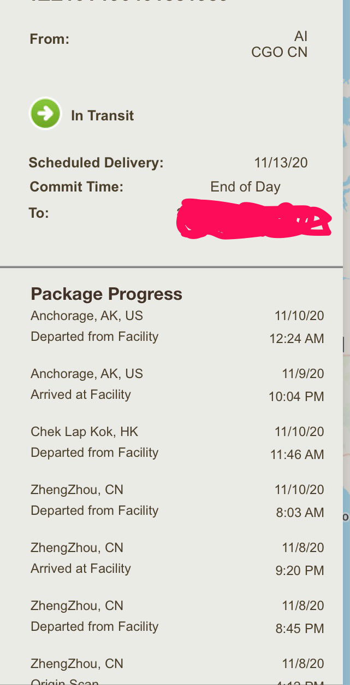Open the Anchorage Departed from Facility entry
Image resolution: width=350 pixels, height=685 pixels.
pyautogui.click(x=94, y=336)
